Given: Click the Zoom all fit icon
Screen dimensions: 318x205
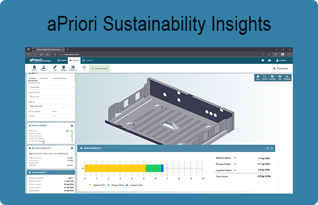Looking at the screenshot, I should [264, 77].
